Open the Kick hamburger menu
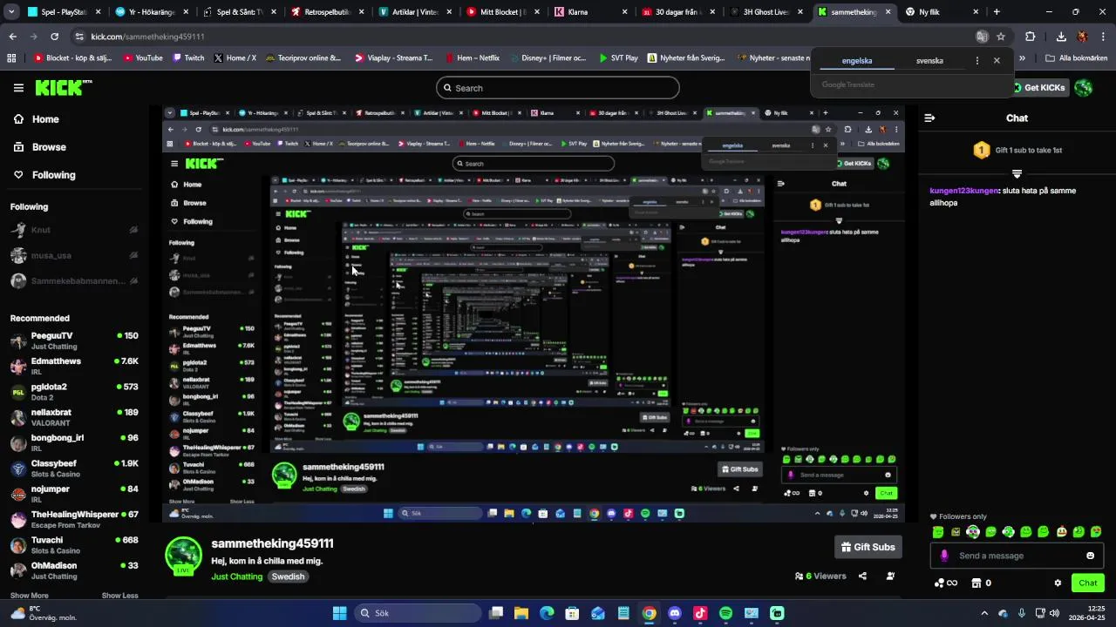This screenshot has height=627, width=1116. 18,87
